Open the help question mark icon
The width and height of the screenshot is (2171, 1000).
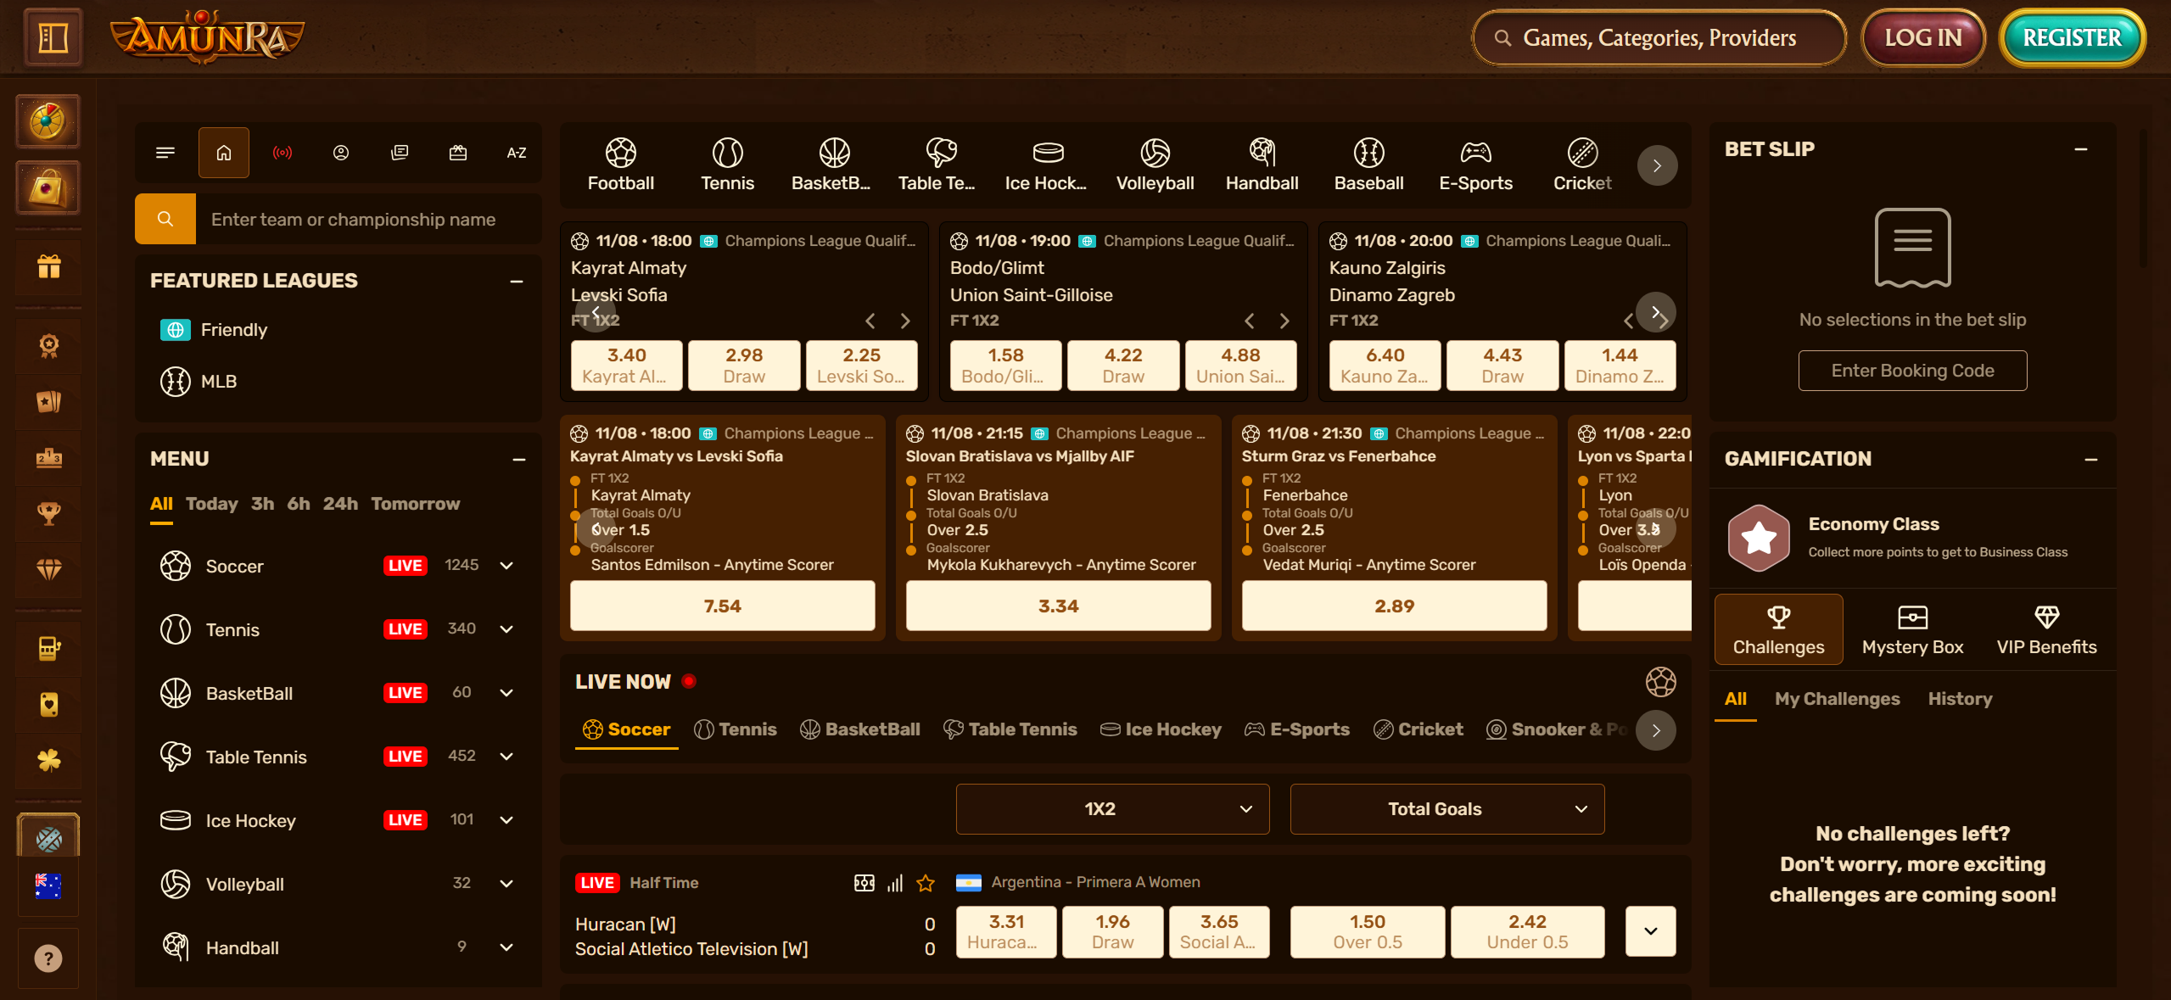point(48,958)
